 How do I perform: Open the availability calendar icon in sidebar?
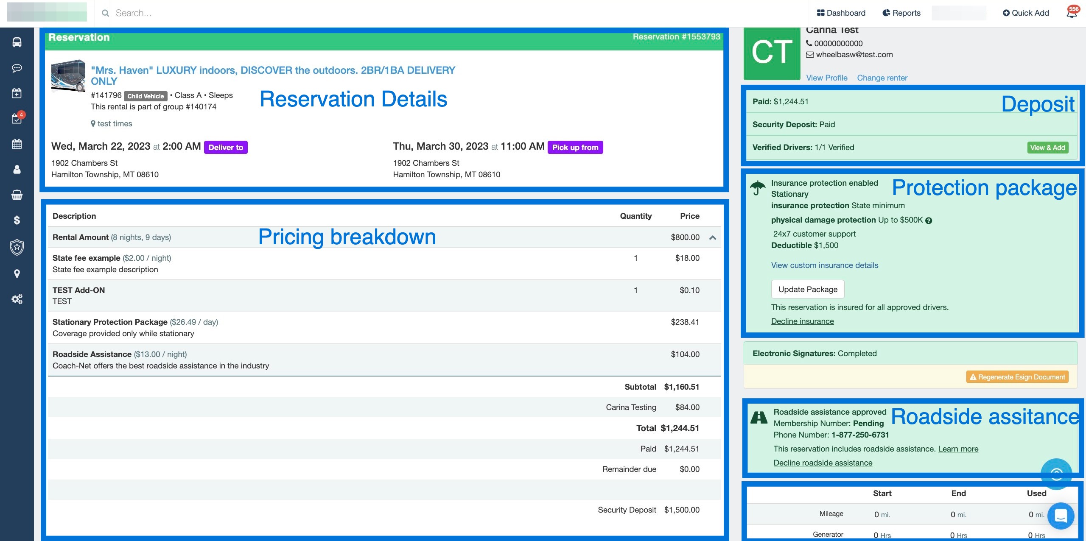coord(16,144)
